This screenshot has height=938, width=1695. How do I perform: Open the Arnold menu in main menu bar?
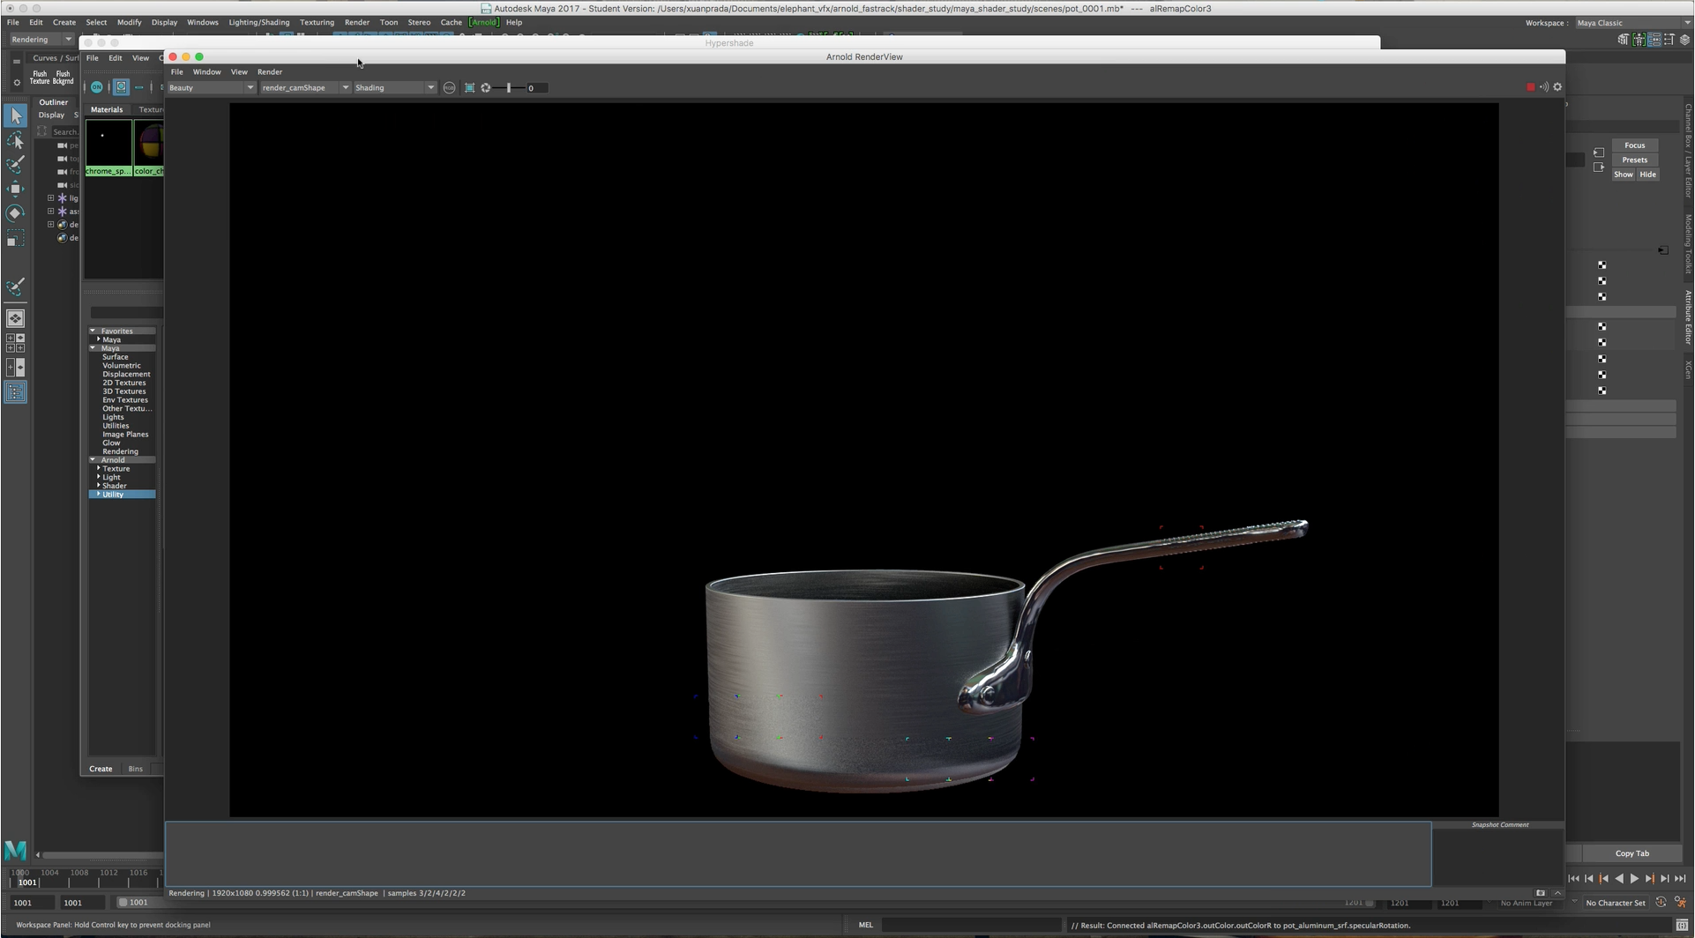coord(483,23)
